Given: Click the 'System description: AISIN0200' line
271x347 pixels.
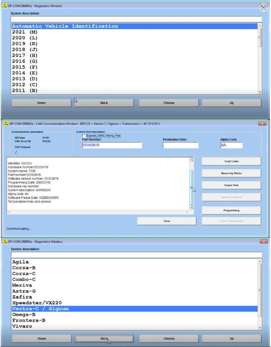Looking at the screenshot, I should click(29, 190).
